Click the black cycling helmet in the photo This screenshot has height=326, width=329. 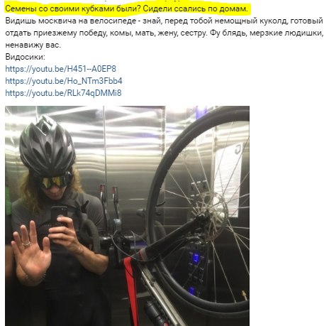[x=47, y=146]
